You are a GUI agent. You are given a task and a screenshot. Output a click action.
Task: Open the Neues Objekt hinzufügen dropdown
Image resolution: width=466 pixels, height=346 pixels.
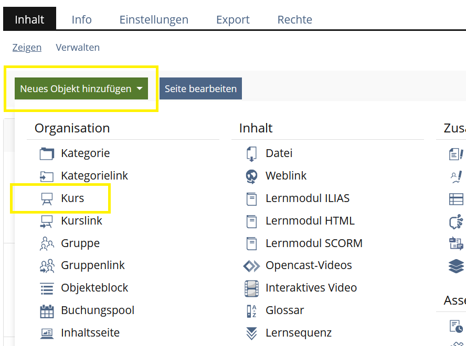click(81, 89)
